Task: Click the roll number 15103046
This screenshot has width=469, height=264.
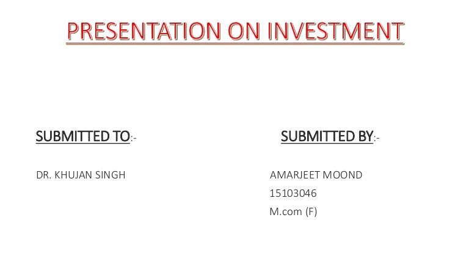Action: [x=293, y=194]
